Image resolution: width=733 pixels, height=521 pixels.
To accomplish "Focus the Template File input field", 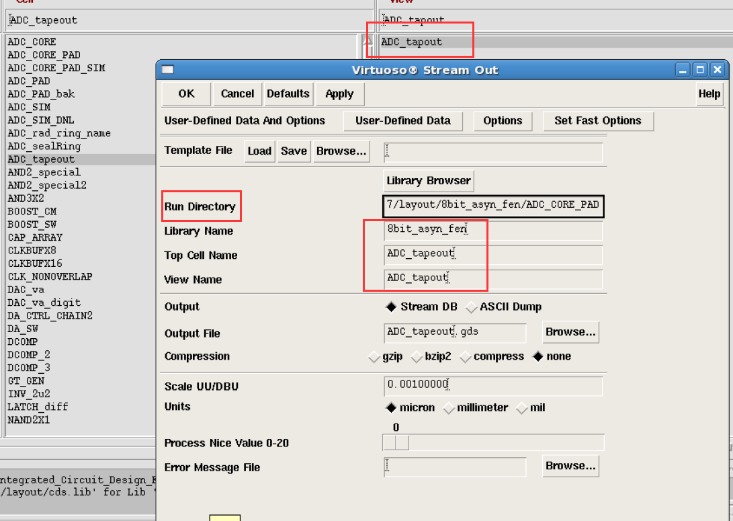I will [493, 153].
